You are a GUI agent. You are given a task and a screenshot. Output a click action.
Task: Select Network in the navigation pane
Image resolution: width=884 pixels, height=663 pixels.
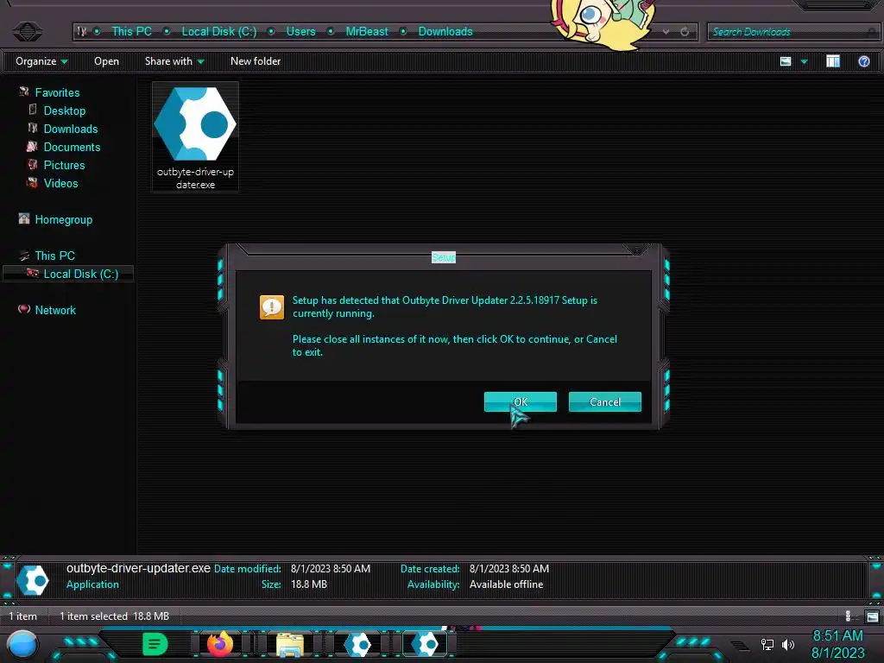(x=55, y=310)
